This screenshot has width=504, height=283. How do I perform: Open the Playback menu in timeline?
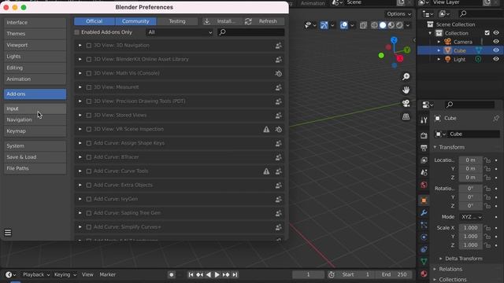click(36, 274)
